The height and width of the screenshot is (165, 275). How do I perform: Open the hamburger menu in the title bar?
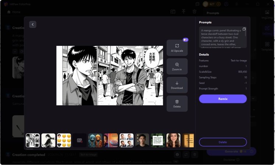pyautogui.click(x=237, y=4)
